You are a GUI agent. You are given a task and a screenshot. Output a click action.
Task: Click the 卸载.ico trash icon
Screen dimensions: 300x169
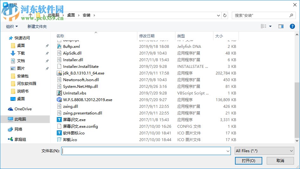tap(59, 140)
